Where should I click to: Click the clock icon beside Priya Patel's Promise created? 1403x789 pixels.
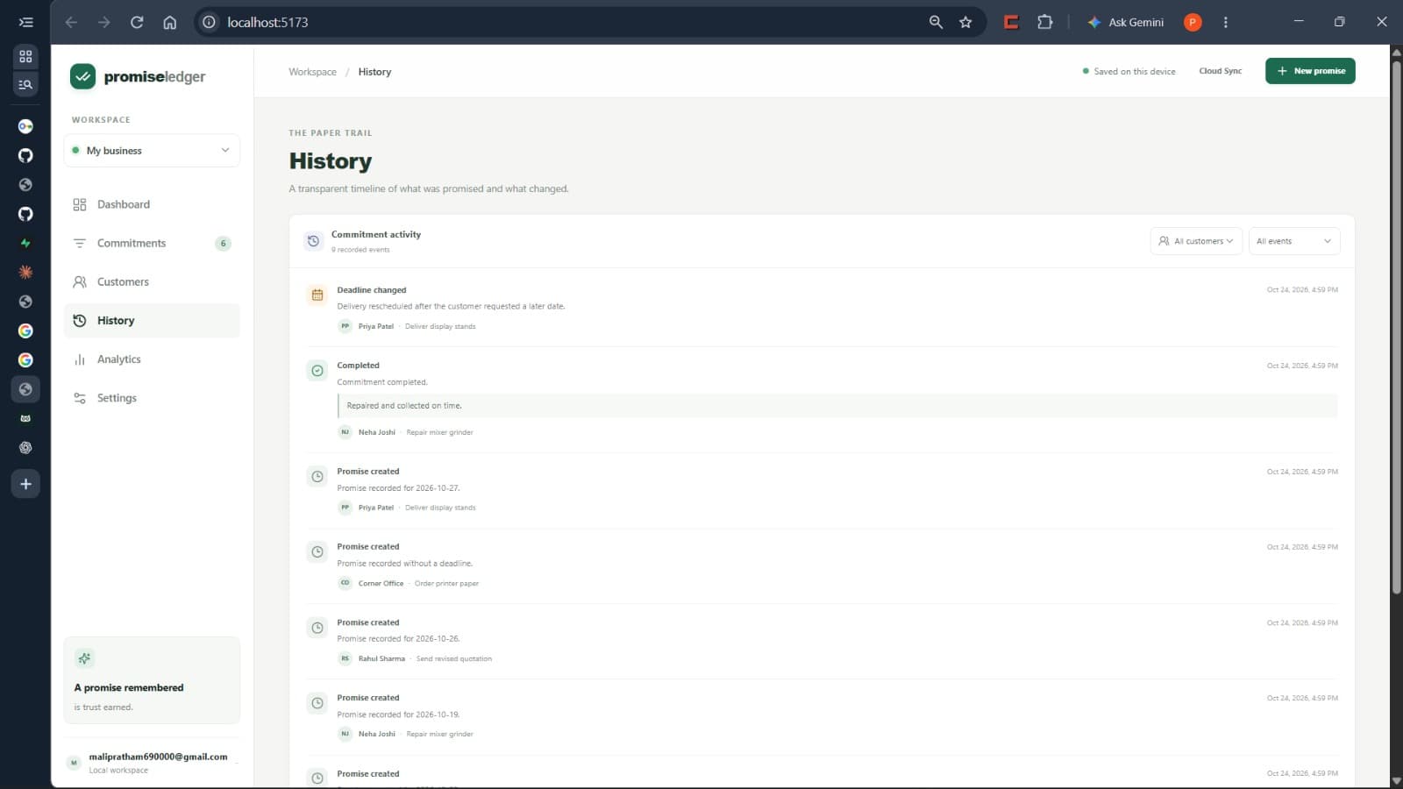tap(317, 477)
